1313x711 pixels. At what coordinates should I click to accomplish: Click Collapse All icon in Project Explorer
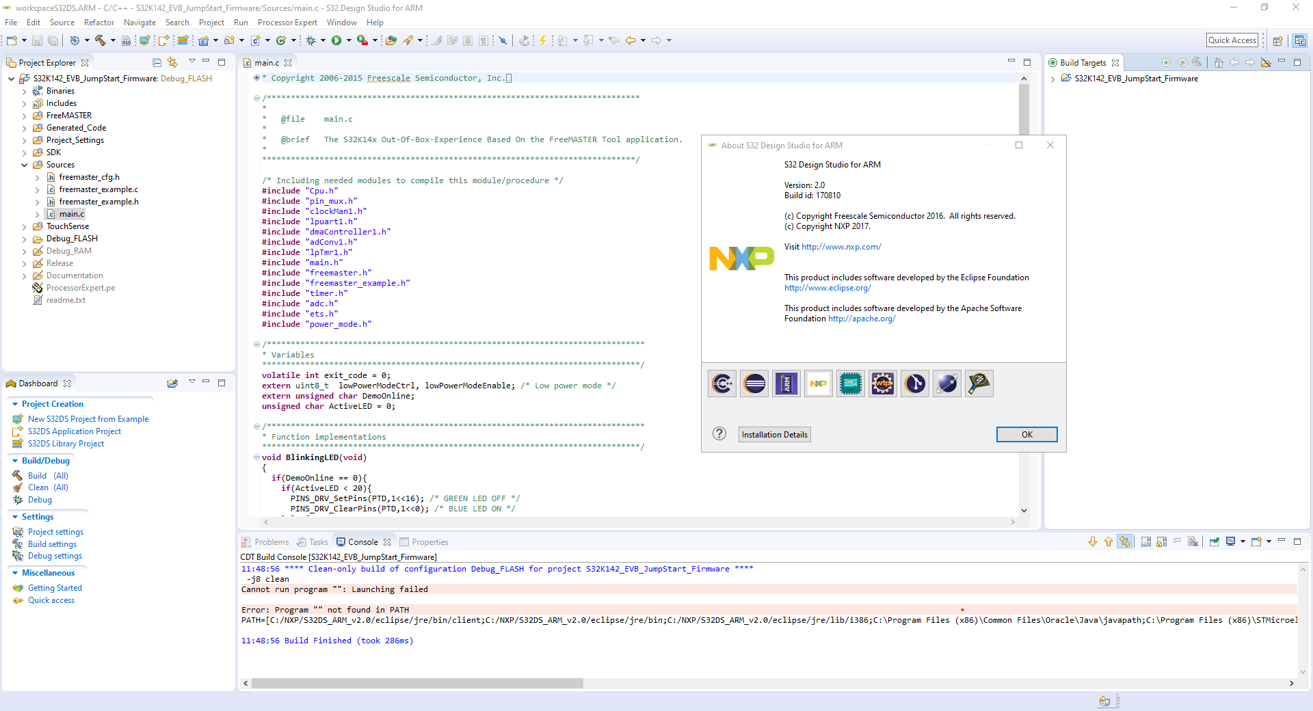157,62
